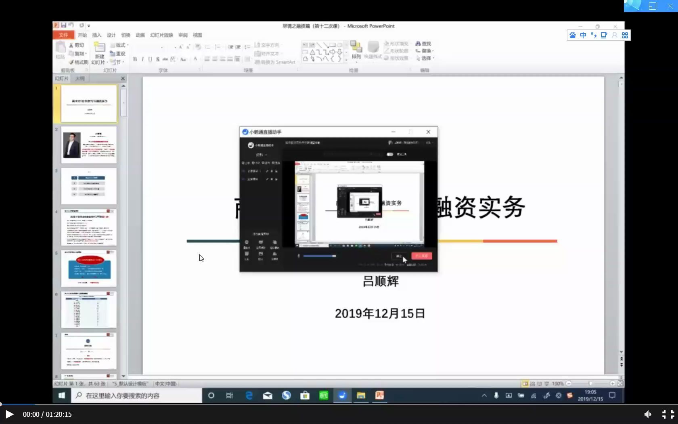Exit fullscreen using the player's collapse icon
Screen dimensions: 678x424
668,414
